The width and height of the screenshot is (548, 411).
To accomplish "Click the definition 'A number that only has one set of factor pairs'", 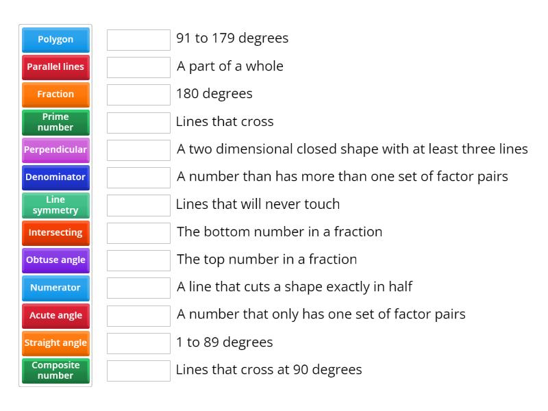I will tap(321, 314).
